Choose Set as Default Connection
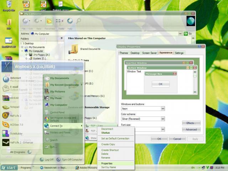 coord(116,139)
